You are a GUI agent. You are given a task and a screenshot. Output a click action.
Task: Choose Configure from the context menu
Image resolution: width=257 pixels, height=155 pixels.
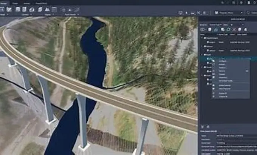pos(223,61)
